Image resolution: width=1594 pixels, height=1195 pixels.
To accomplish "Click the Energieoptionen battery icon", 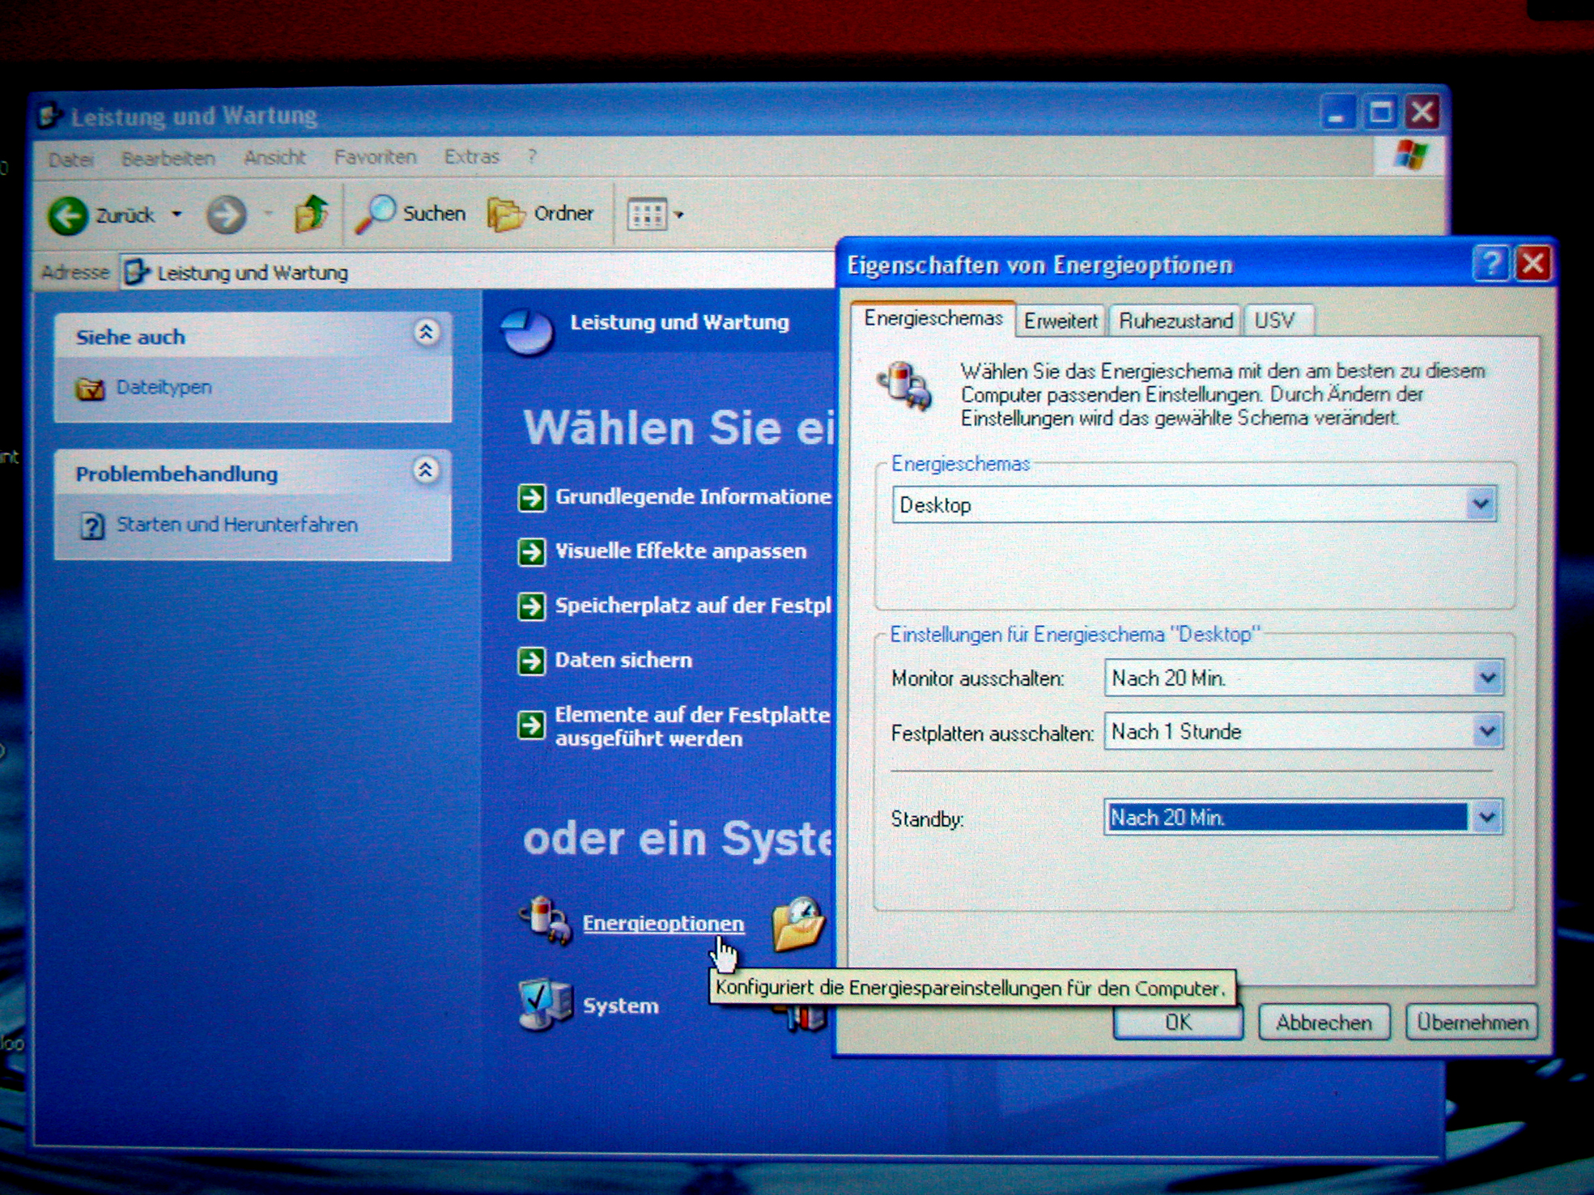I will point(546,921).
